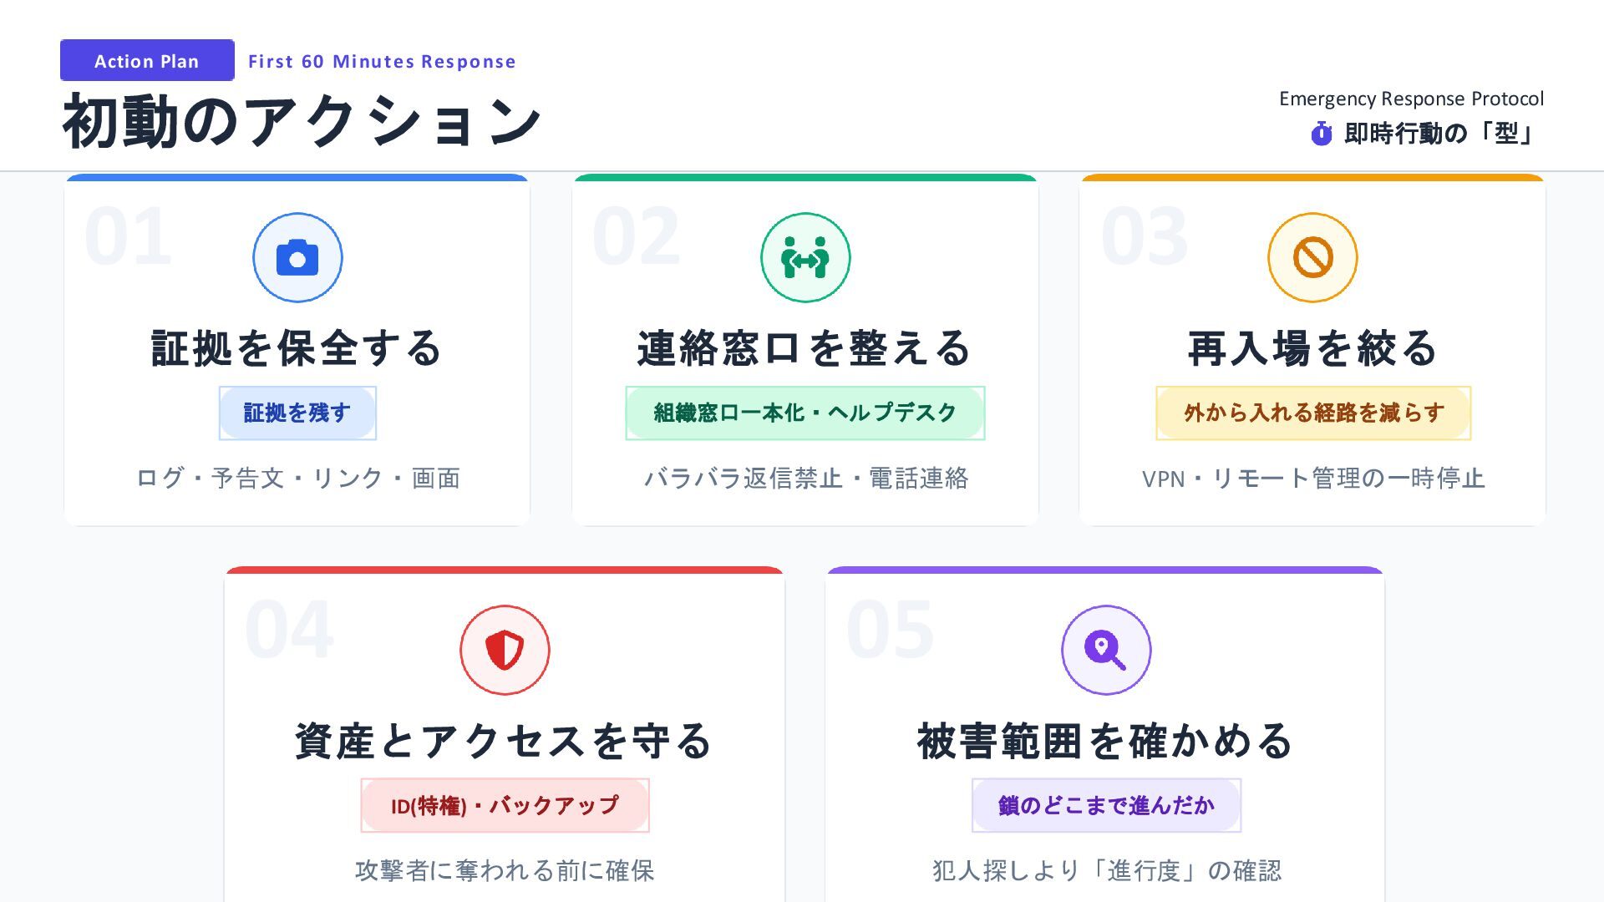Click the orange prohibition icon in card 03
The width and height of the screenshot is (1604, 902).
(1312, 257)
